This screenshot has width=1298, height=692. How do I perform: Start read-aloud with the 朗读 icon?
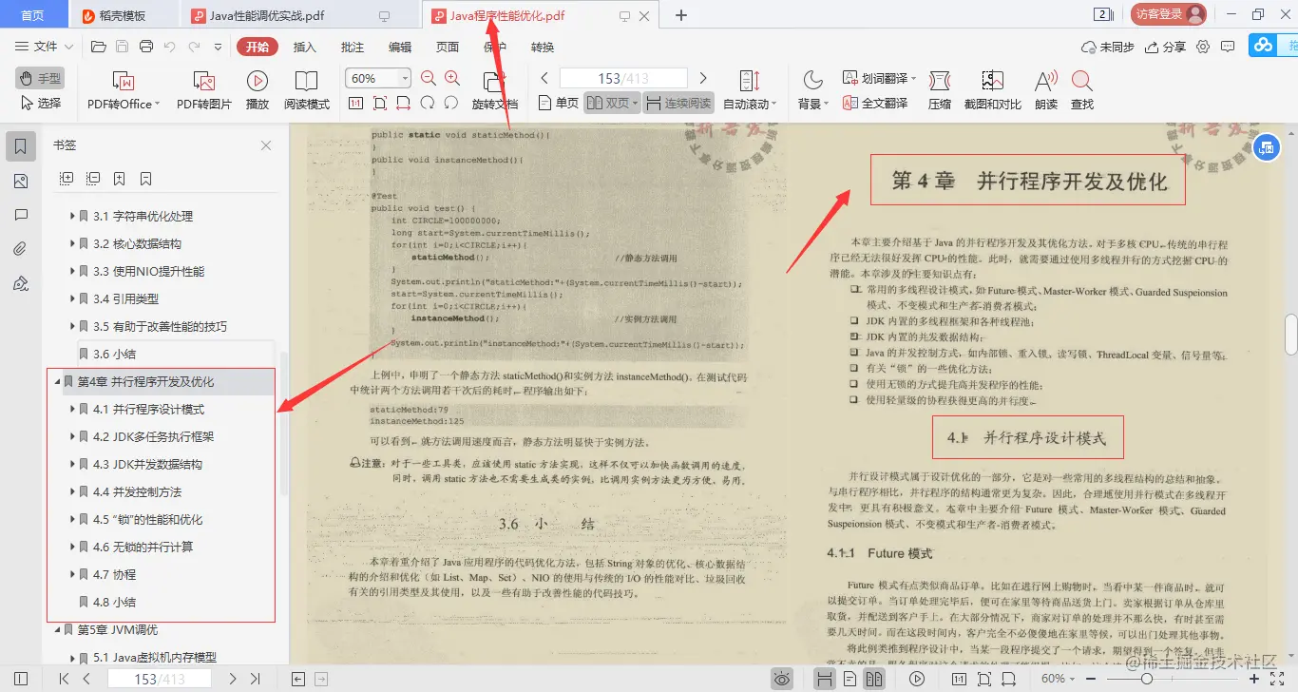tap(1041, 90)
